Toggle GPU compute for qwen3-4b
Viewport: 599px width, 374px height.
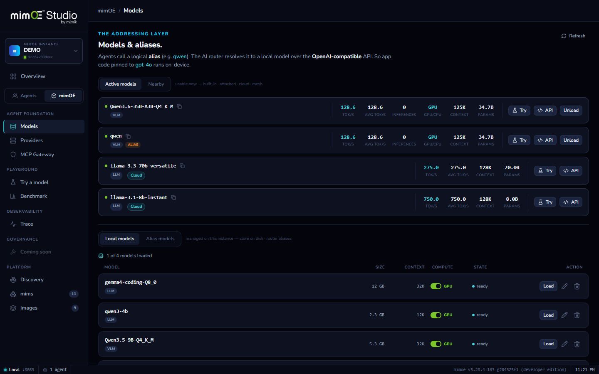point(436,315)
